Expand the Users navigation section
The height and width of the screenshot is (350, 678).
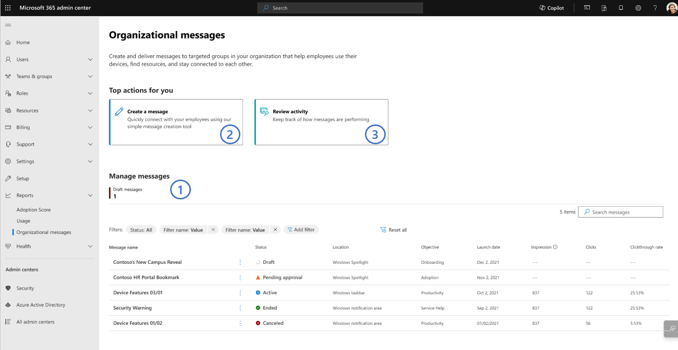pyautogui.click(x=90, y=60)
